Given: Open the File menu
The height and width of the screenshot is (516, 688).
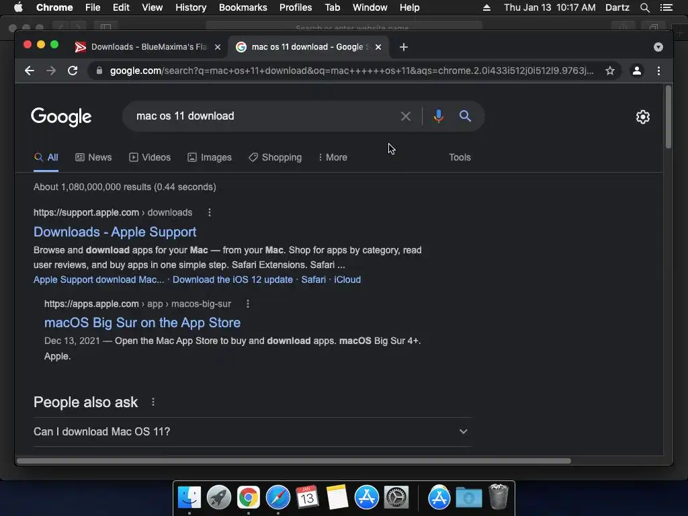Looking at the screenshot, I should coord(93,7).
